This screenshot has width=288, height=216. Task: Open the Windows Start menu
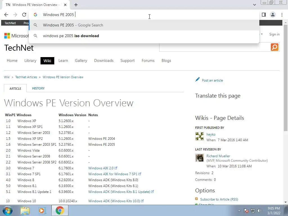(x=8, y=210)
